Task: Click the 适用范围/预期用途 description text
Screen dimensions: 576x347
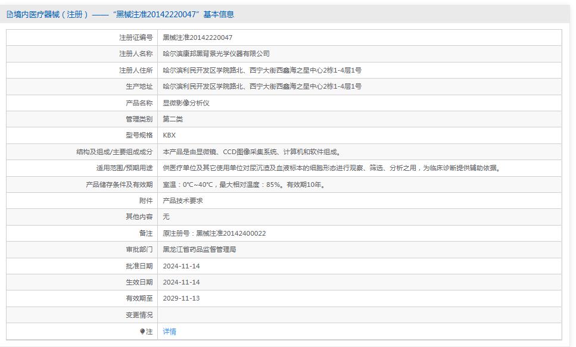Action: coord(331,168)
